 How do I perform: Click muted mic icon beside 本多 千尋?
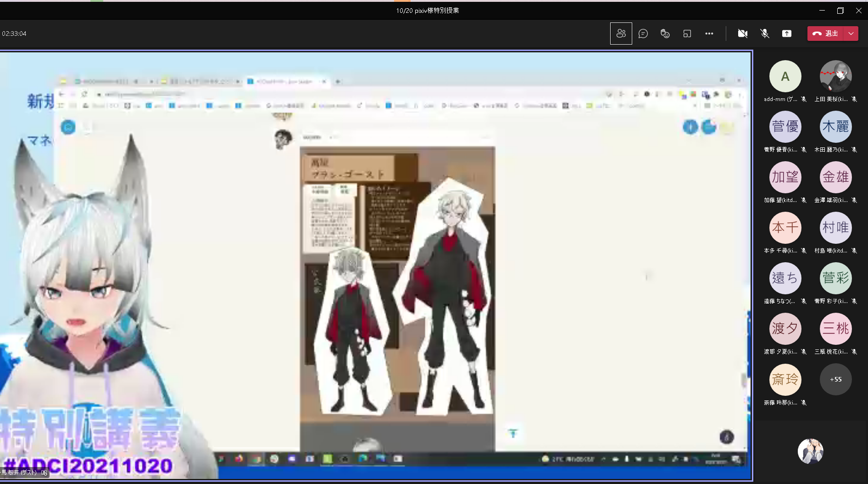pos(804,251)
